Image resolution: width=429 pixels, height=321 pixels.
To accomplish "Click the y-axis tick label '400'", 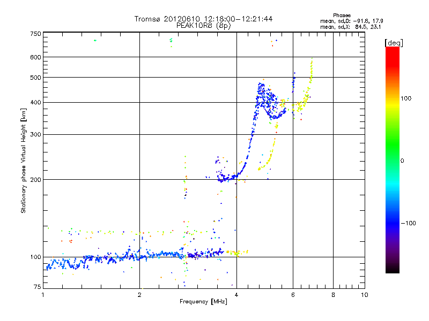I will click(x=35, y=103).
